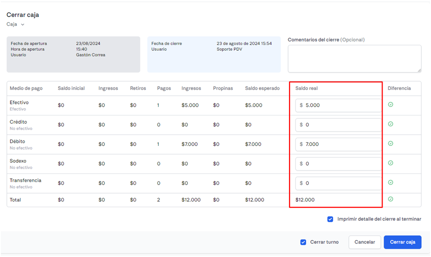Click the Saldo real column header

(307, 88)
